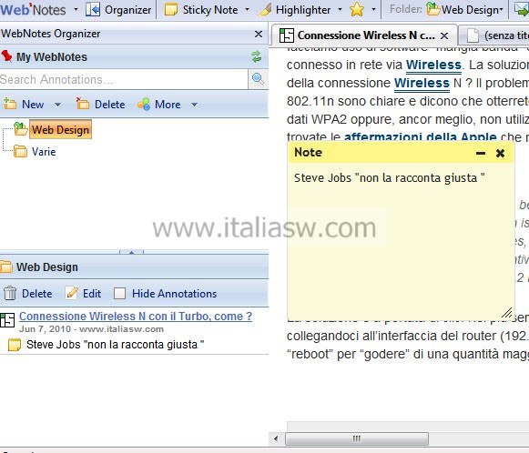Click the pencil Edit button
Screen dimensions: 529x453
pos(84,293)
